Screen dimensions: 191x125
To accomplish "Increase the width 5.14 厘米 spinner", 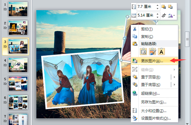I will click(158, 14).
